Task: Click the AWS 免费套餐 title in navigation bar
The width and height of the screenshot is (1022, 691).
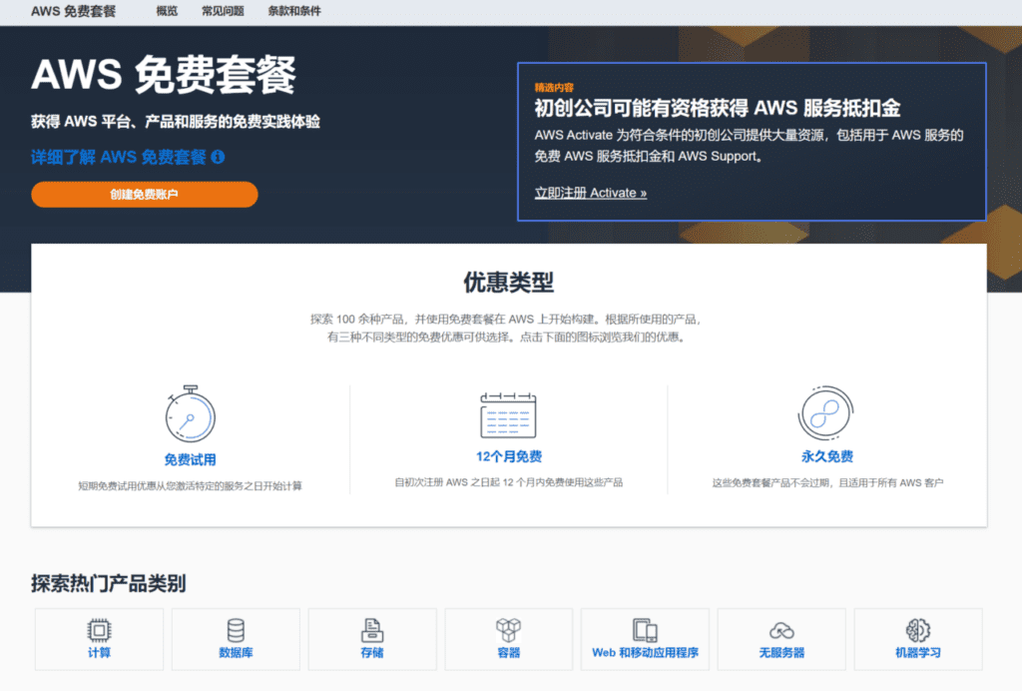Action: tap(73, 12)
